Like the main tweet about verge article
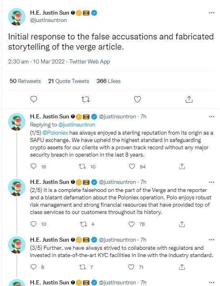Screen dimensions: 220x286 137,99
